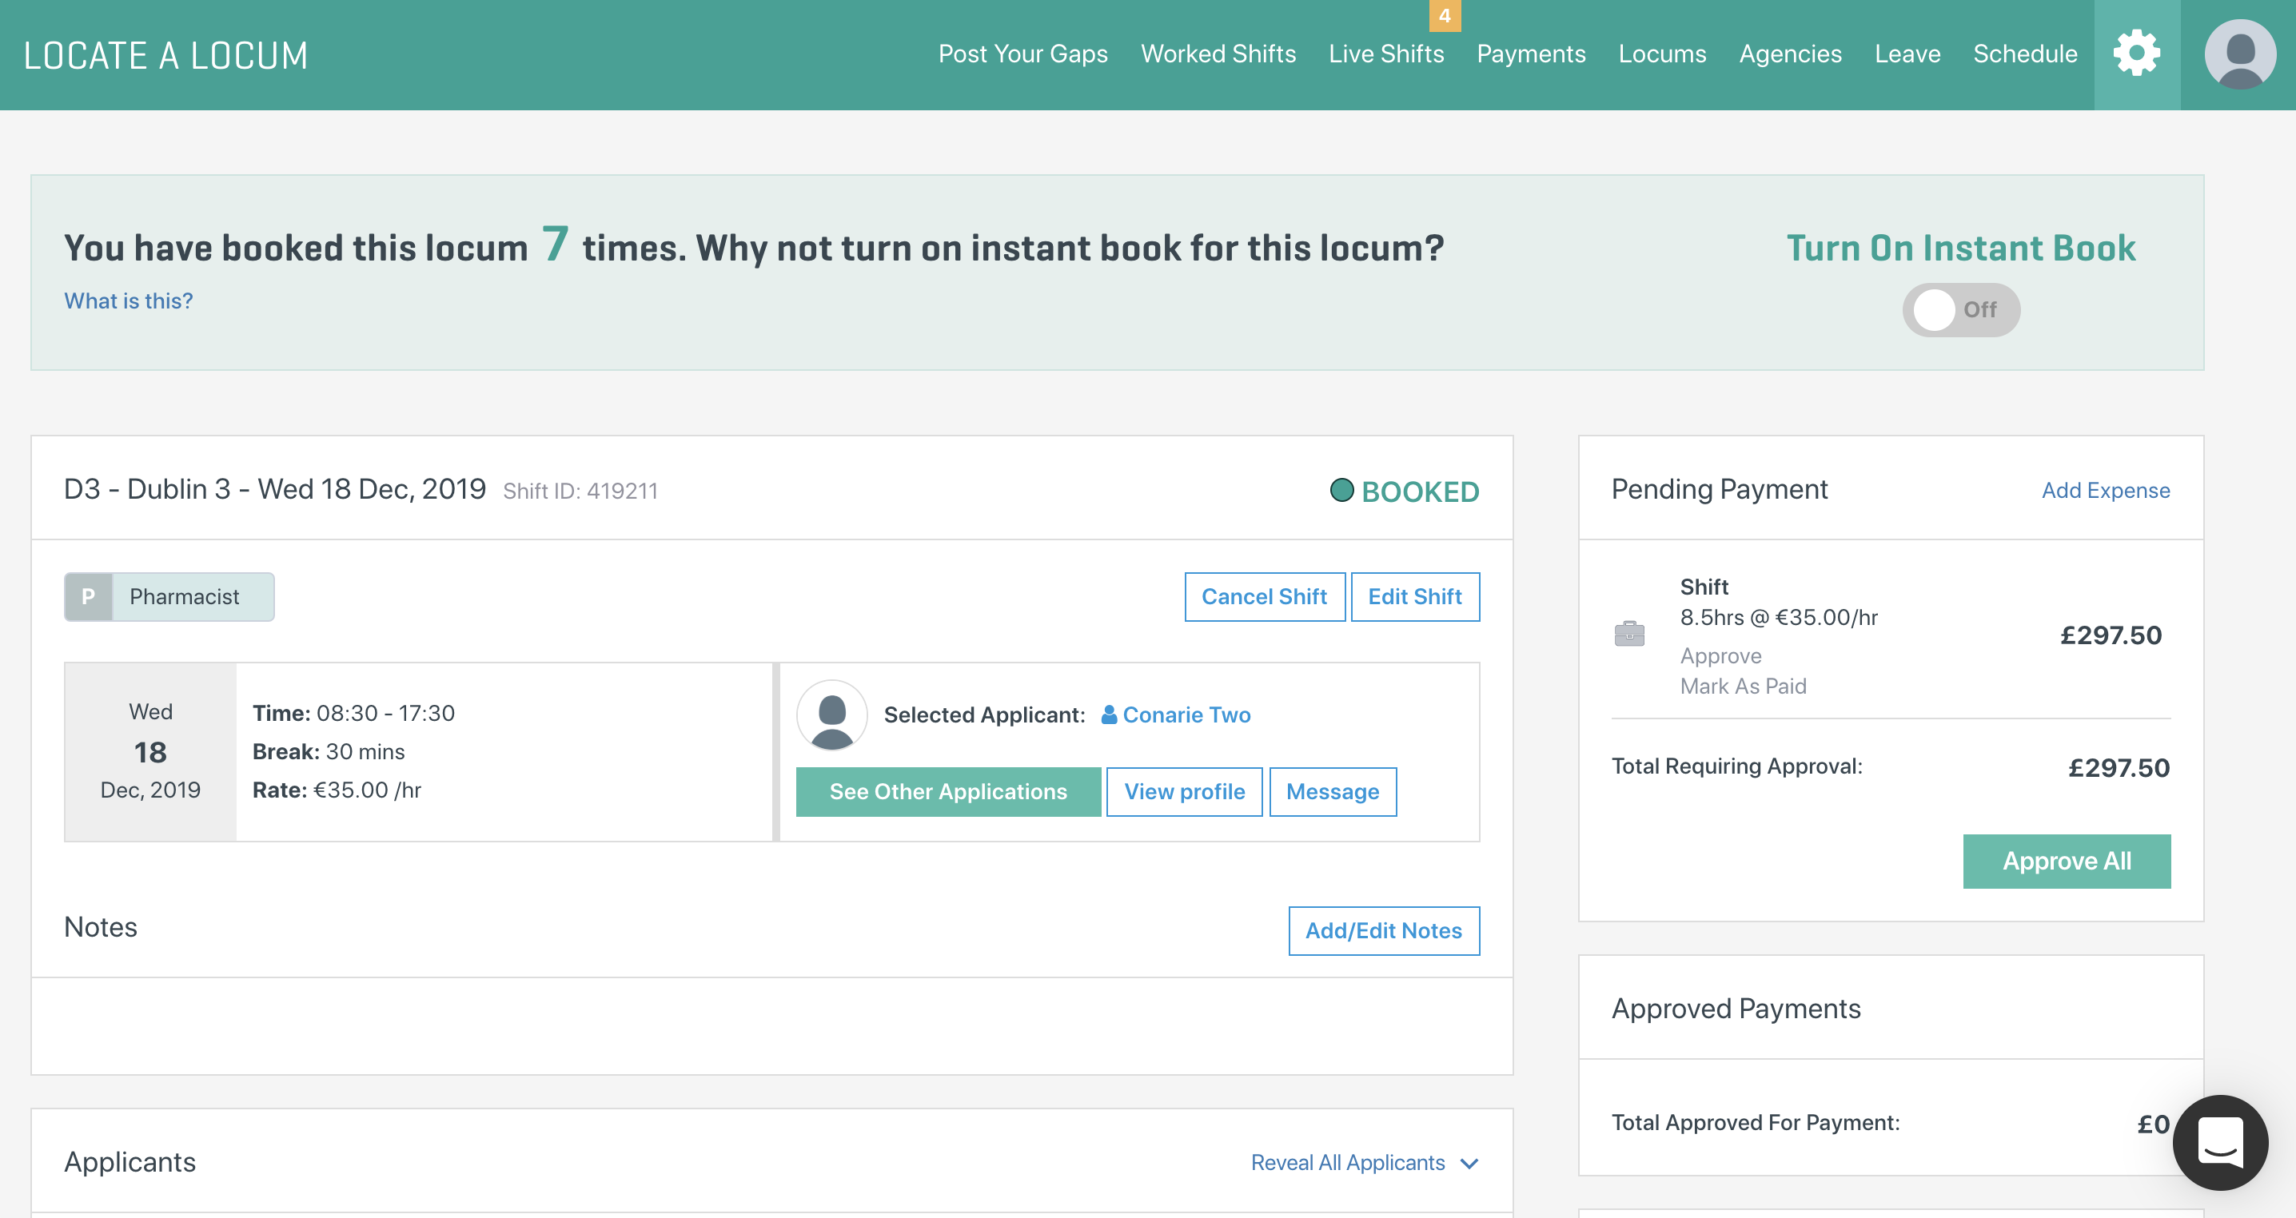This screenshot has width=2296, height=1218.
Task: Click Mark As Paid under the shift
Action: coord(1743,686)
